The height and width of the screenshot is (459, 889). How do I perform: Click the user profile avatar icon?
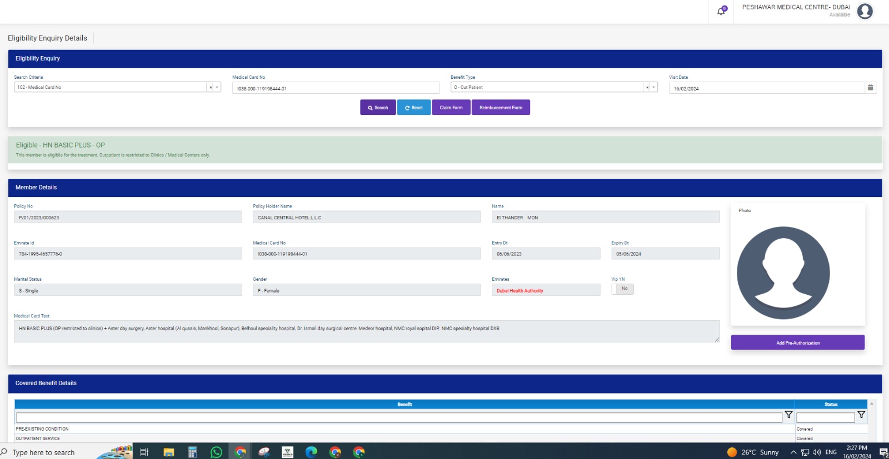point(865,11)
